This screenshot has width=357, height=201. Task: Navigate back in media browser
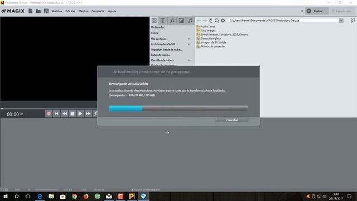click(199, 21)
